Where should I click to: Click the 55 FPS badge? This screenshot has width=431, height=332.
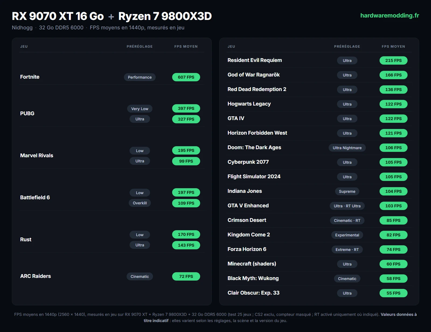(x=394, y=293)
